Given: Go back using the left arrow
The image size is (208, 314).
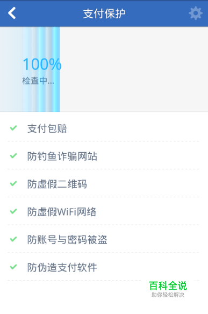Looking at the screenshot, I should (12, 13).
